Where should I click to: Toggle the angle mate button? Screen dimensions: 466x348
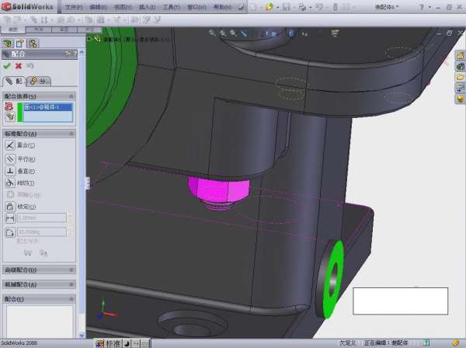10,231
